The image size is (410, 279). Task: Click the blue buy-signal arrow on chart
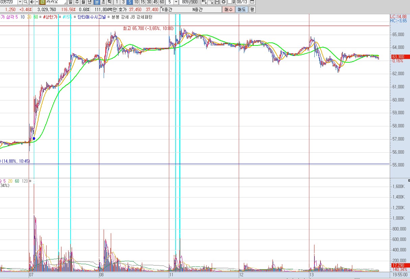point(34,138)
